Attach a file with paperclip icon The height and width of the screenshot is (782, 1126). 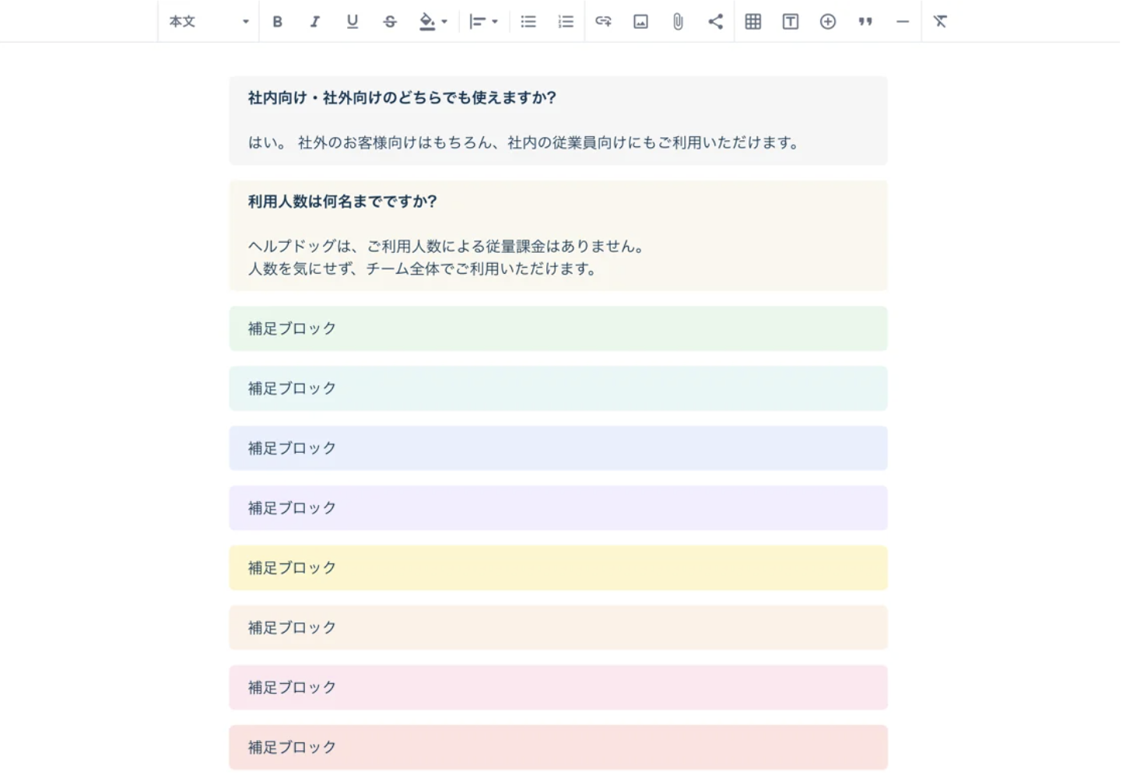point(678,22)
